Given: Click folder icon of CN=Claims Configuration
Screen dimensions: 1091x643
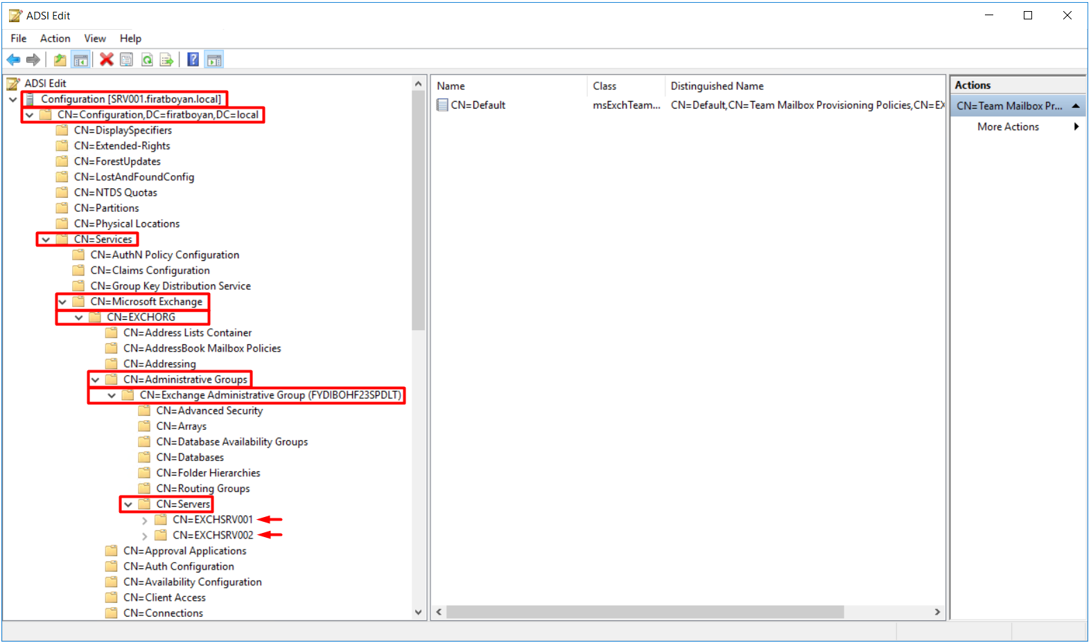Looking at the screenshot, I should pyautogui.click(x=79, y=270).
